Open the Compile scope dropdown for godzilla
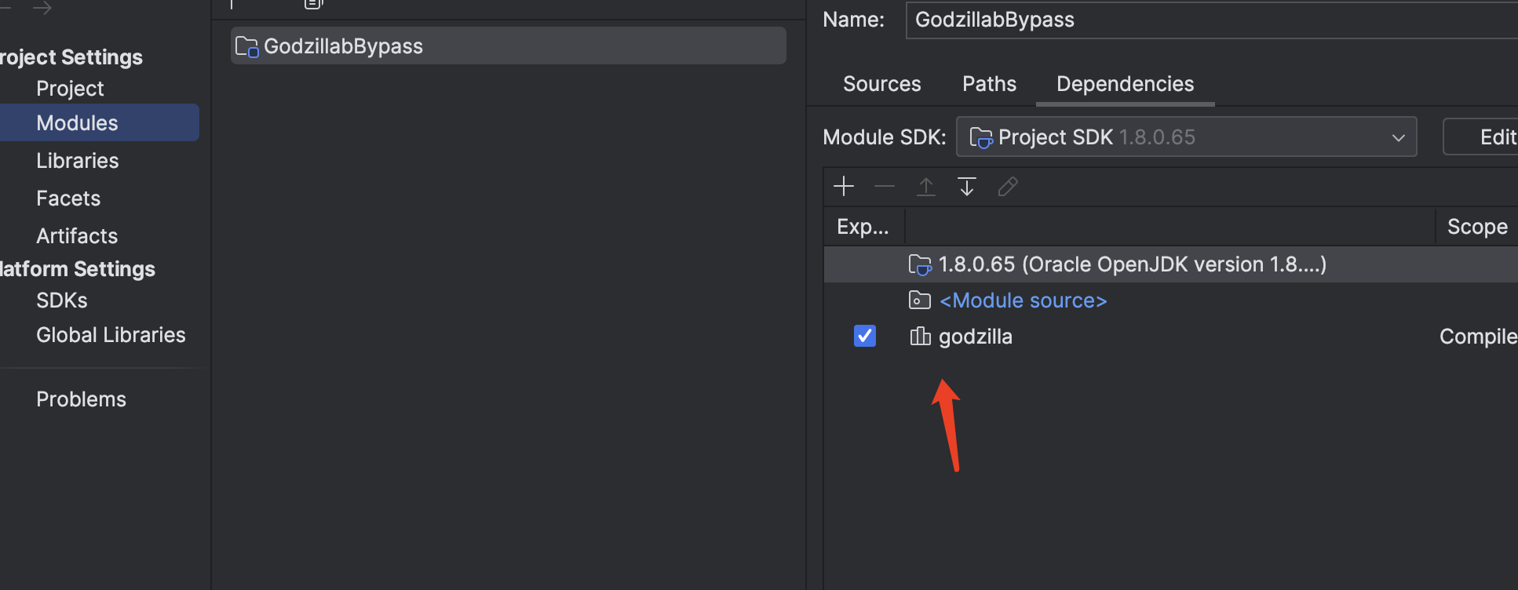The image size is (1518, 590). (1477, 337)
